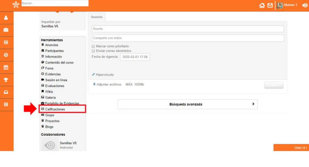Image resolution: width=309 pixels, height=167 pixels.
Task: Open the trophy icon in left sidebar
Action: [6, 80]
